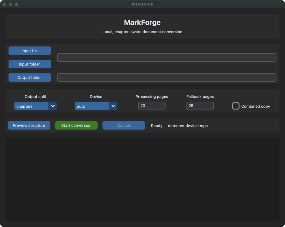Click the Combined copy label text
This screenshot has width=285, height=227.
click(256, 106)
